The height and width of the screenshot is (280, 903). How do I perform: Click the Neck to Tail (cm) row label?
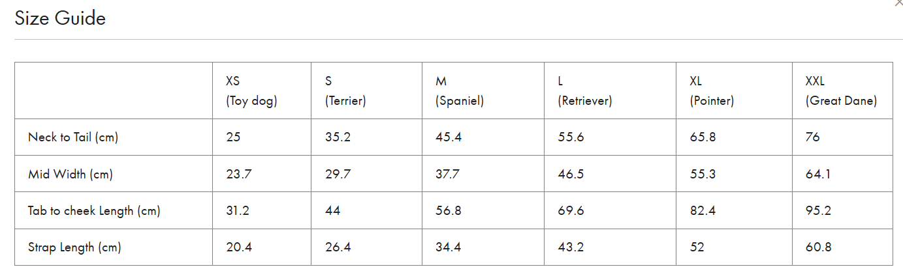click(73, 137)
